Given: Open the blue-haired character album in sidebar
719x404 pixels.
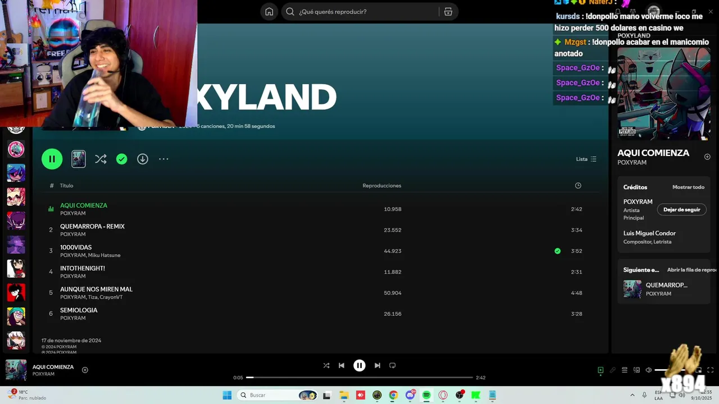Looking at the screenshot, I should coord(16,173).
